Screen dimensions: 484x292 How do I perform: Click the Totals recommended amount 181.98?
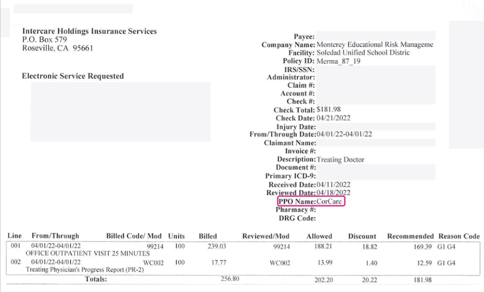tap(423, 280)
